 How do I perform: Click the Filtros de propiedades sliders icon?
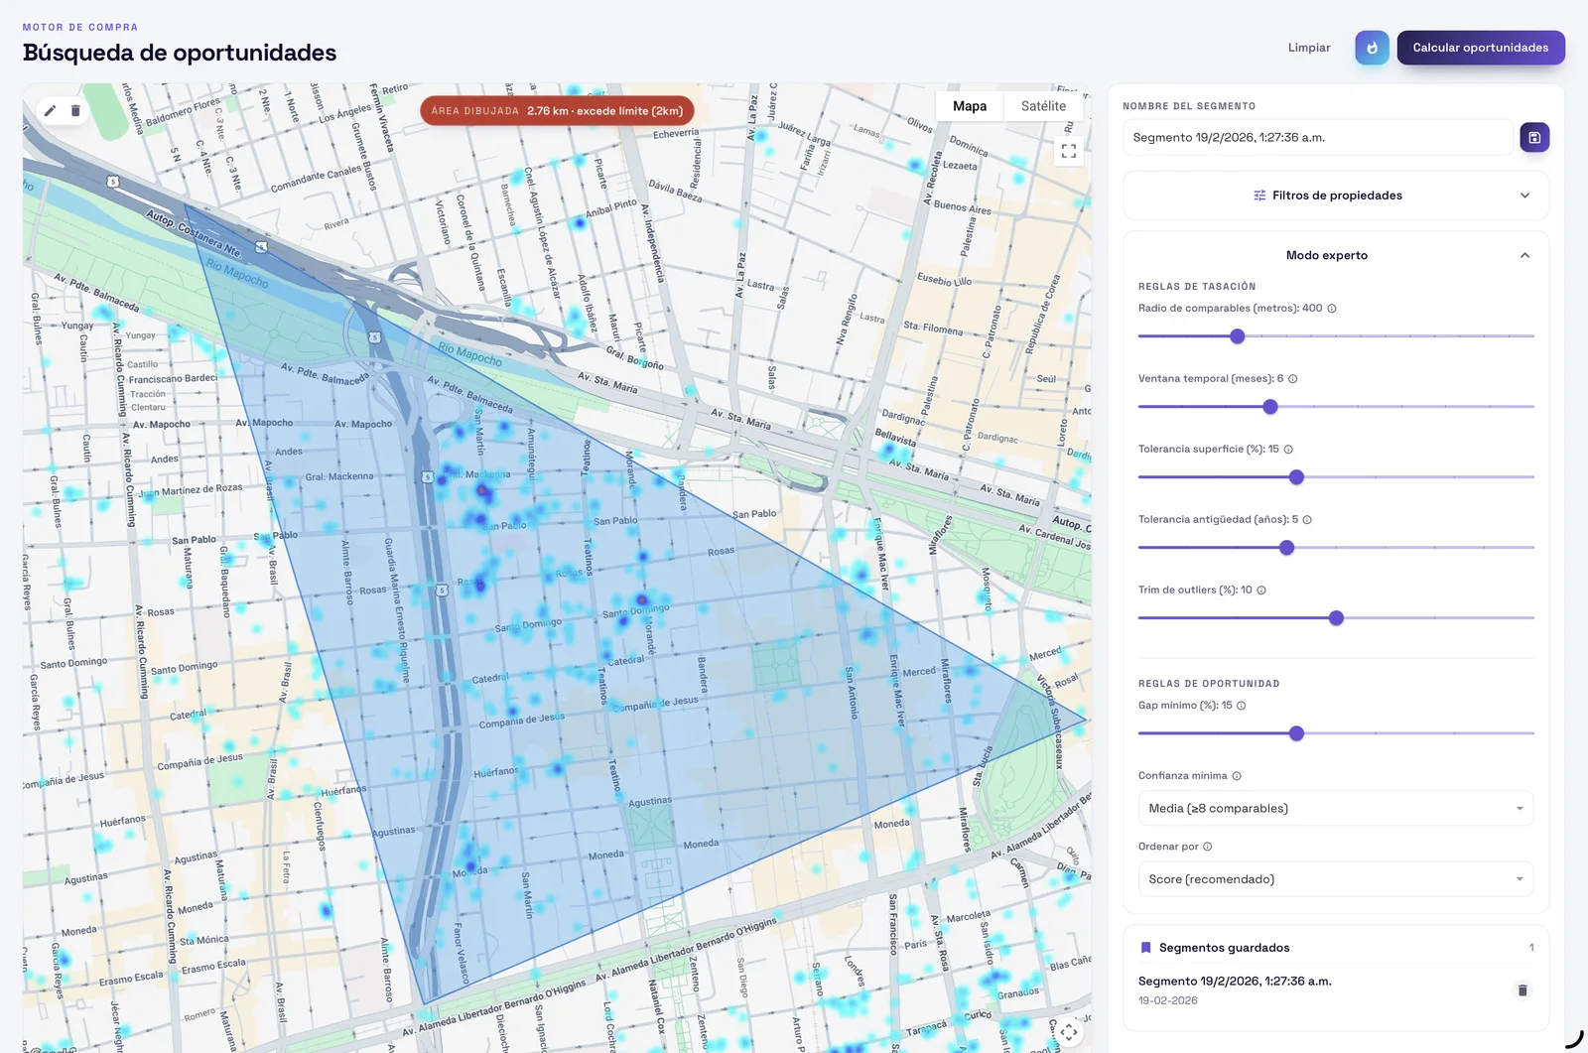(x=1259, y=196)
